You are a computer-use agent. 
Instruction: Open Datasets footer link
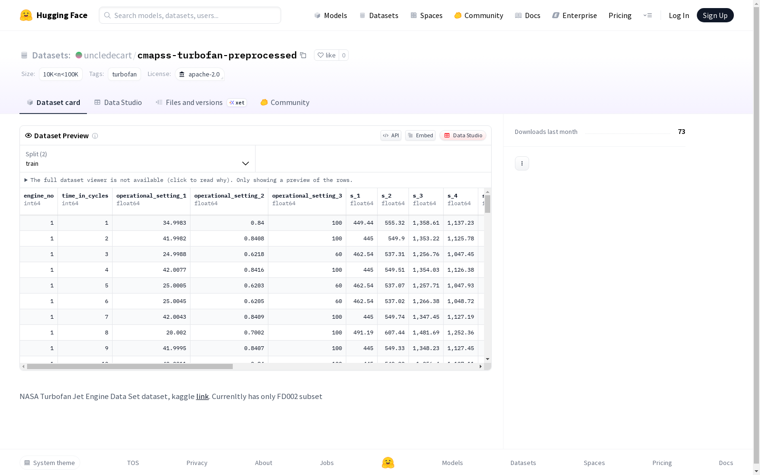pos(523,463)
